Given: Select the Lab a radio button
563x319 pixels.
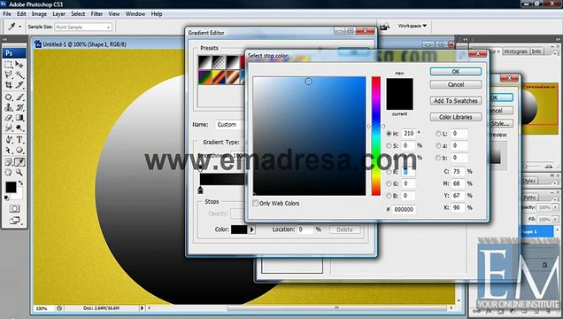Looking at the screenshot, I should (438, 145).
